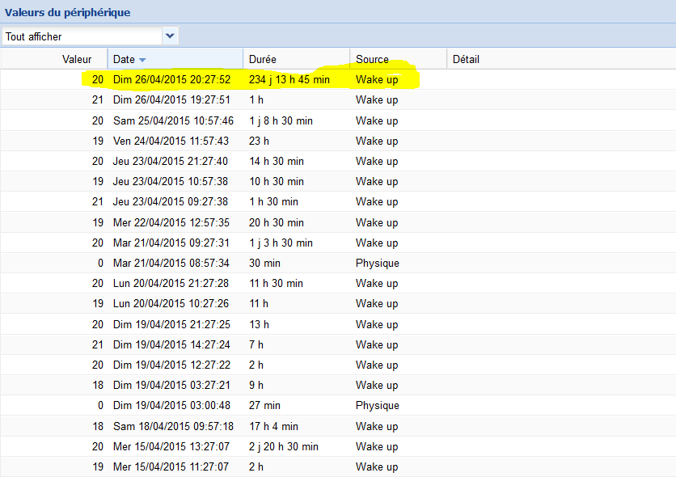The width and height of the screenshot is (676, 477).
Task: Click the 23 h duration cell
Action: click(x=259, y=141)
